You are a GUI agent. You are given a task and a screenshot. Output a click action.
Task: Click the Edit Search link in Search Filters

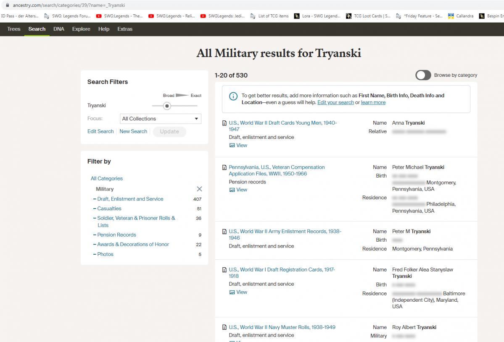coord(100,131)
